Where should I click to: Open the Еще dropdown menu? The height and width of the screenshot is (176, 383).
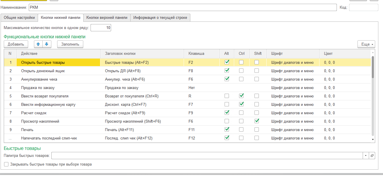(x=366, y=44)
